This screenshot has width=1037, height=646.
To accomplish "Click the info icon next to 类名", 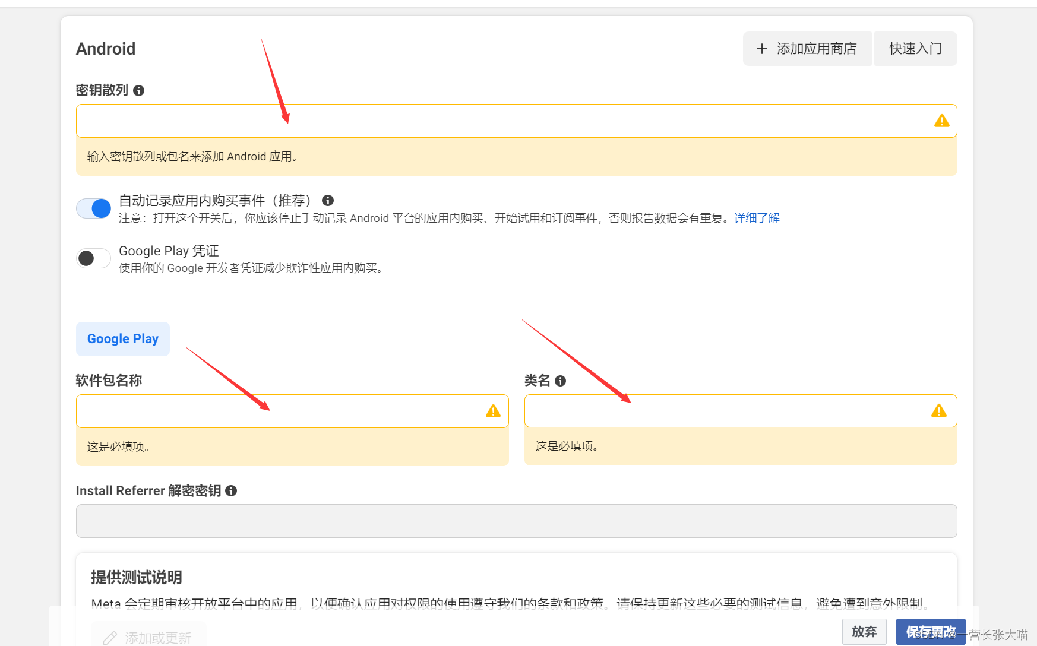I will coord(561,381).
